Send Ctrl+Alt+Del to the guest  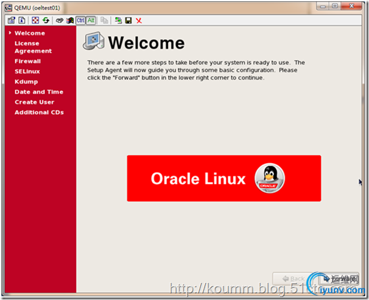pos(60,21)
